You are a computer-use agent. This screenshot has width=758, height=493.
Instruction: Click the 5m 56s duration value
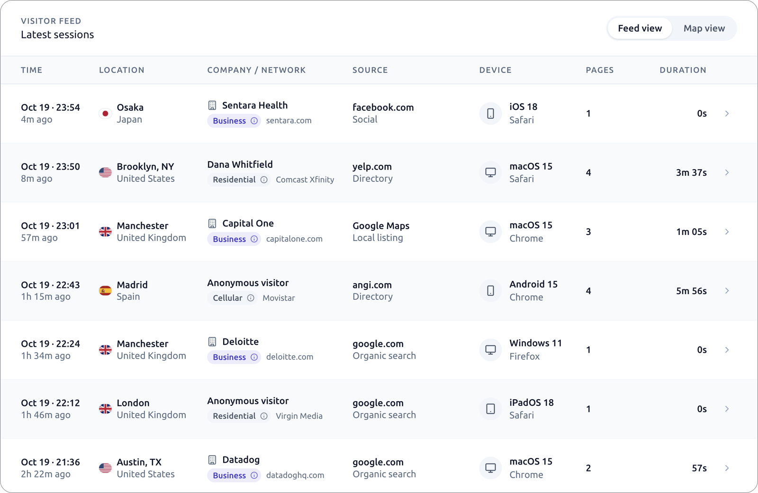(x=691, y=291)
